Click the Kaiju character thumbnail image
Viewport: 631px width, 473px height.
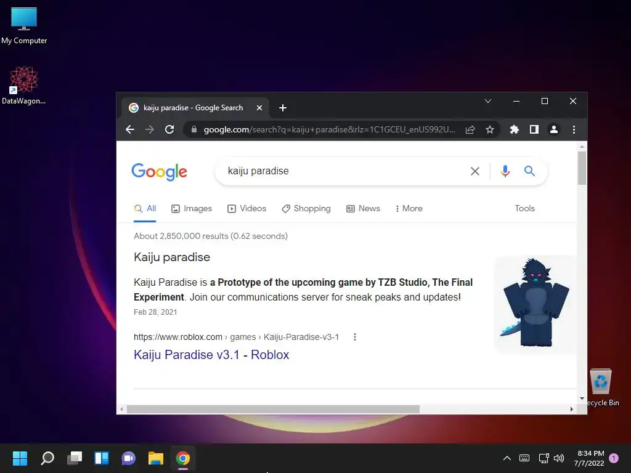[x=535, y=304]
